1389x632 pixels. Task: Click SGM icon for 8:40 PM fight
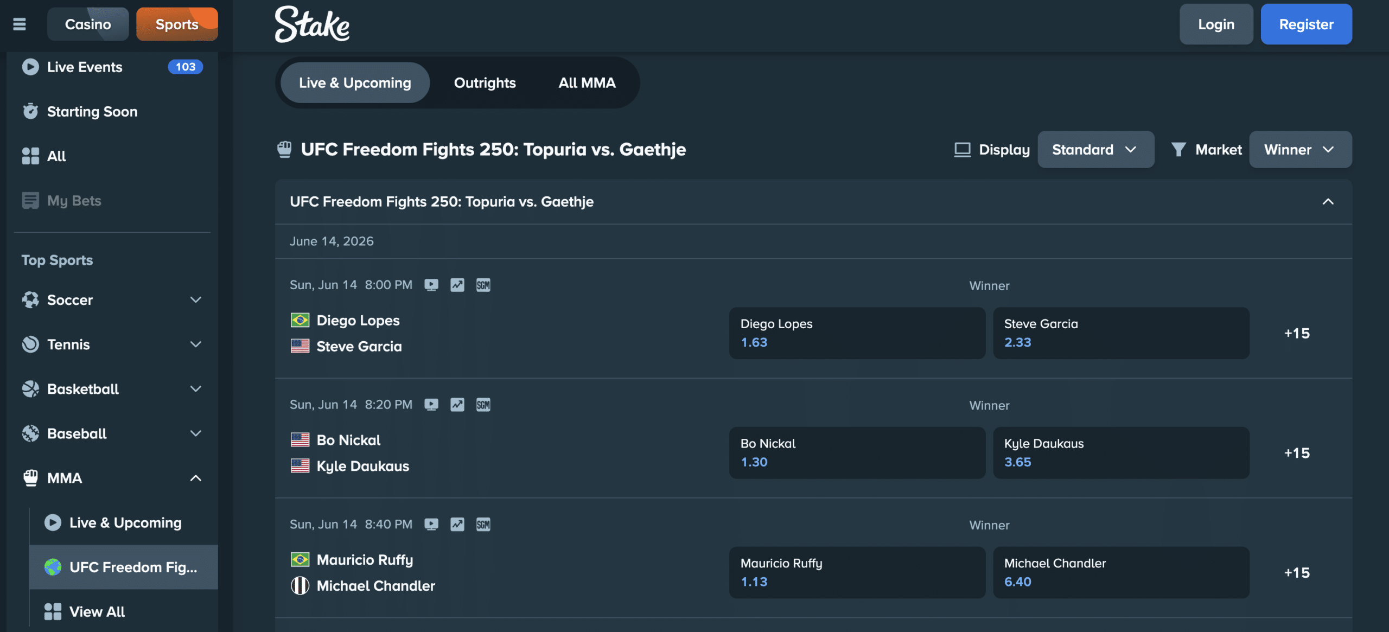(x=483, y=525)
